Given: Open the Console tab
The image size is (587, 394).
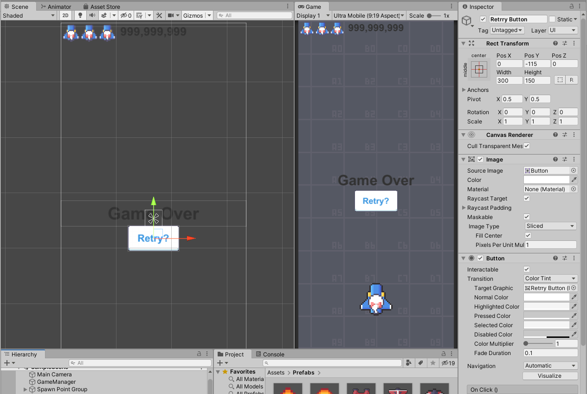Looking at the screenshot, I should [270, 354].
